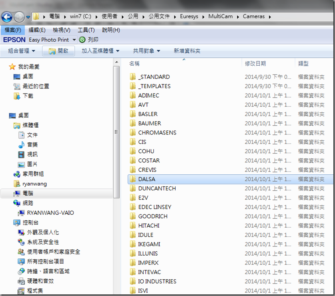Select DUNCANTECH folder
The height and width of the screenshot is (296, 335).
point(157,188)
